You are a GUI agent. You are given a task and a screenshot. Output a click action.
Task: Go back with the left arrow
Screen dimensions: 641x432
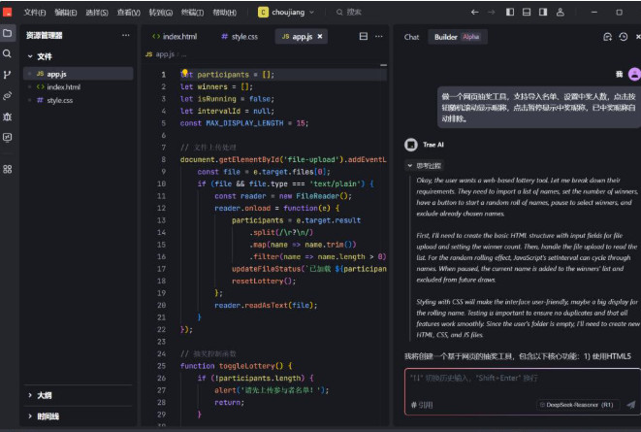point(474,13)
